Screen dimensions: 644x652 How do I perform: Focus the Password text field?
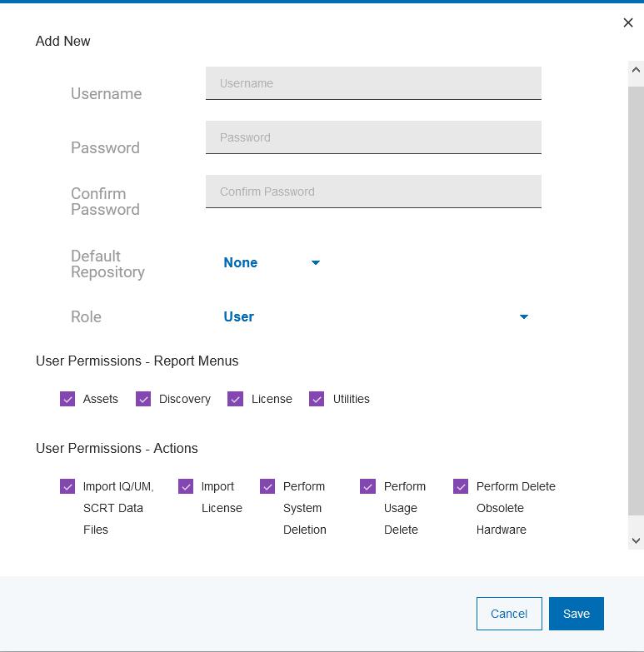373,137
